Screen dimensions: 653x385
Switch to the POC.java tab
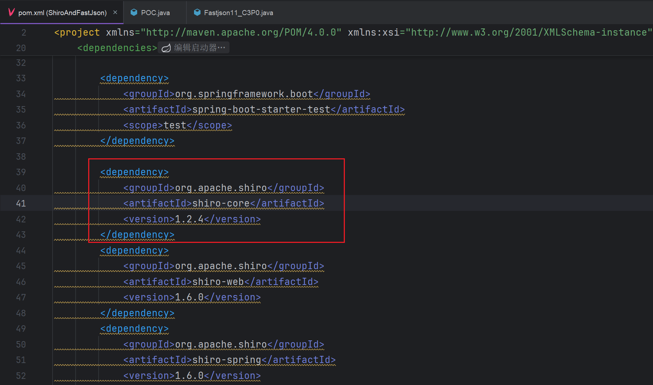point(155,13)
